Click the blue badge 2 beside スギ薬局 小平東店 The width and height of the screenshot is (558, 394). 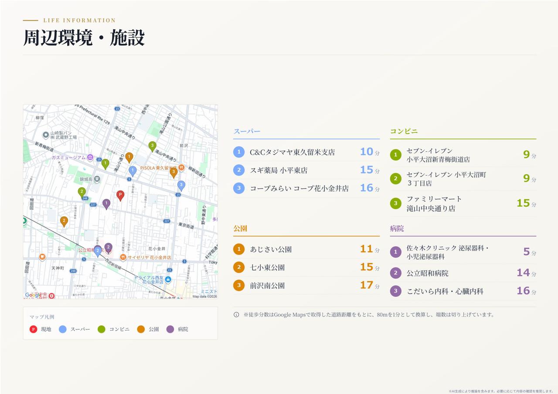click(239, 170)
